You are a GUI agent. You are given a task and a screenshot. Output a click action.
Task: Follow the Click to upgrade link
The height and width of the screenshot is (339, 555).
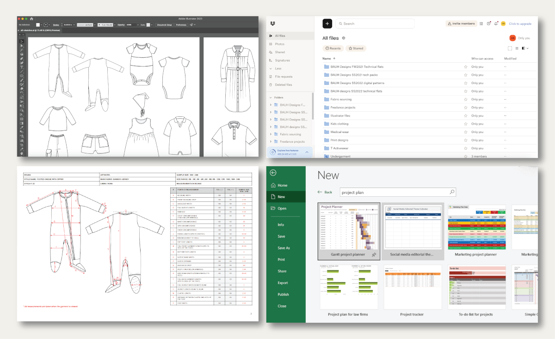pos(520,24)
